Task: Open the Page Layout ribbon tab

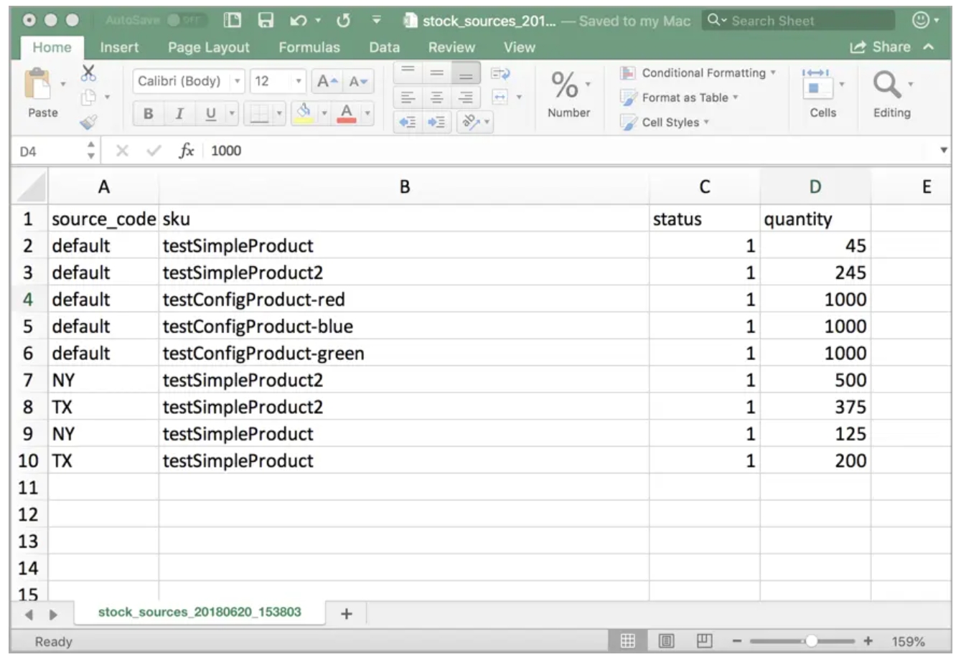Action: point(209,47)
